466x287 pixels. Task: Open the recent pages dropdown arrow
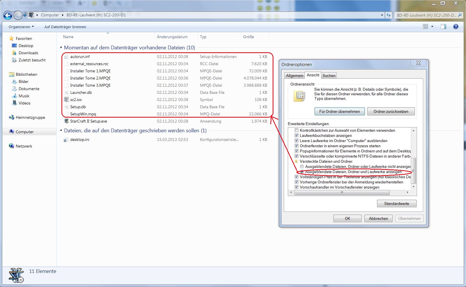point(25,15)
